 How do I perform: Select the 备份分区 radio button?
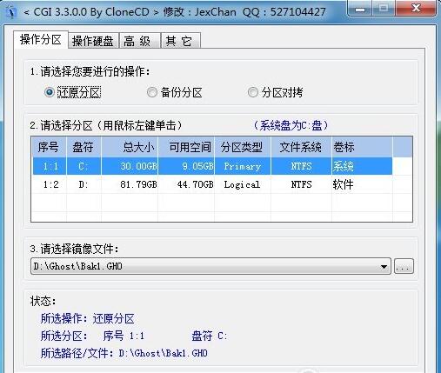[x=151, y=92]
